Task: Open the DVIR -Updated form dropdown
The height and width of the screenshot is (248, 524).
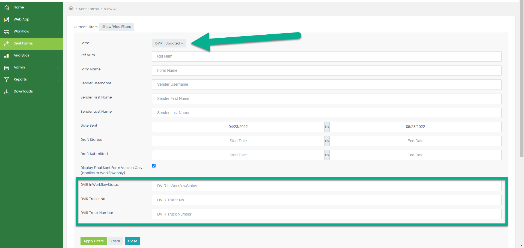Action: [x=169, y=43]
